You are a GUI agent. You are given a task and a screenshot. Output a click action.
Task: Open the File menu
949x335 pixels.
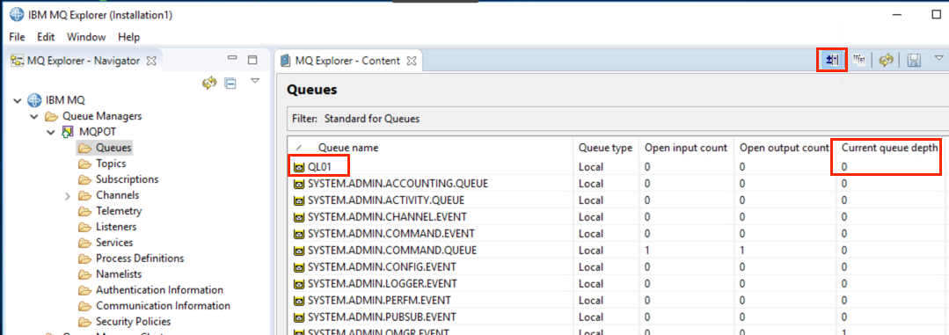pyautogui.click(x=17, y=37)
